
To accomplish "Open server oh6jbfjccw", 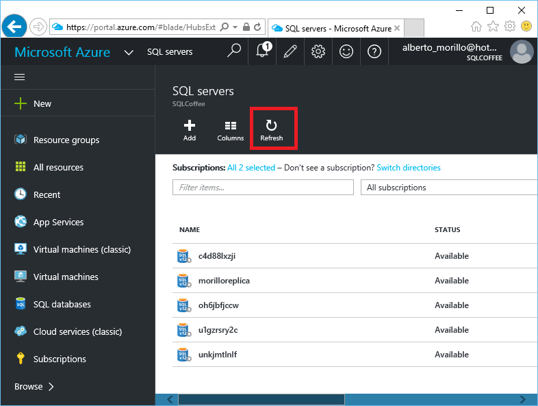I will (218, 305).
